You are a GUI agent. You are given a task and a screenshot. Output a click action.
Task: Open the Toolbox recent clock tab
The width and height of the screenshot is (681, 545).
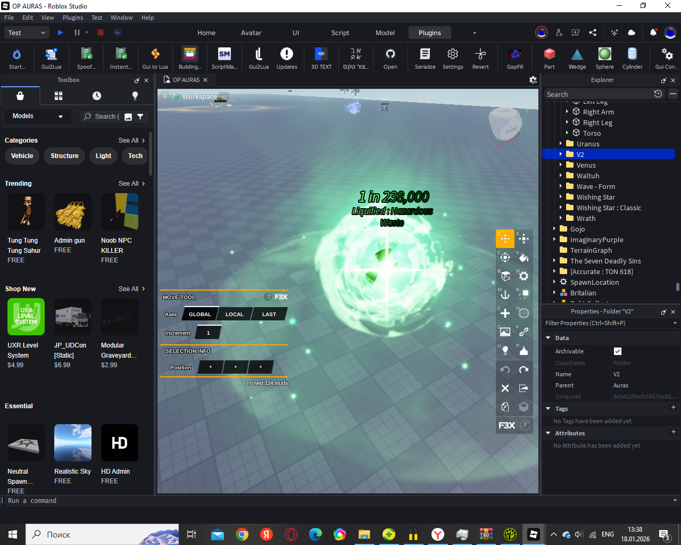click(x=97, y=96)
